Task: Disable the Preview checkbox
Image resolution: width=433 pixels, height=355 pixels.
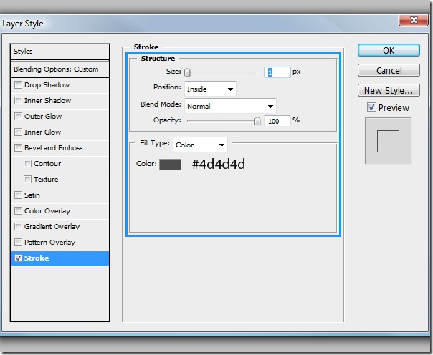Action: click(371, 107)
